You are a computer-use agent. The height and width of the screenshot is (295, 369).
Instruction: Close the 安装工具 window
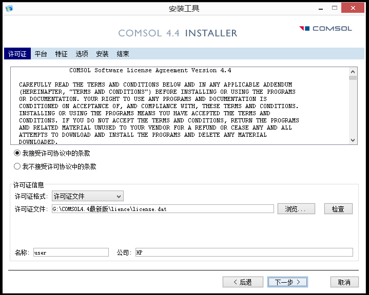pos(353,8)
